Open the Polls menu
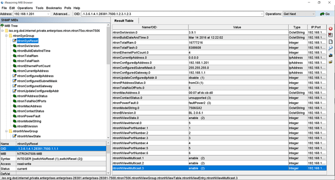Image resolution: width=335 pixels, height=180 pixels. pyautogui.click(x=67, y=8)
